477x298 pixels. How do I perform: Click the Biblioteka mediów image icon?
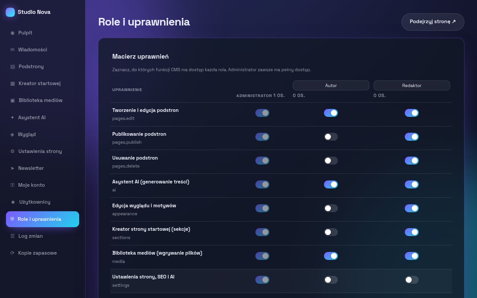click(13, 100)
